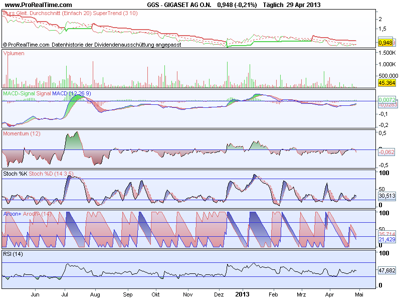Click the Datenhistorie der Dividendenausschüttung note

point(116,45)
